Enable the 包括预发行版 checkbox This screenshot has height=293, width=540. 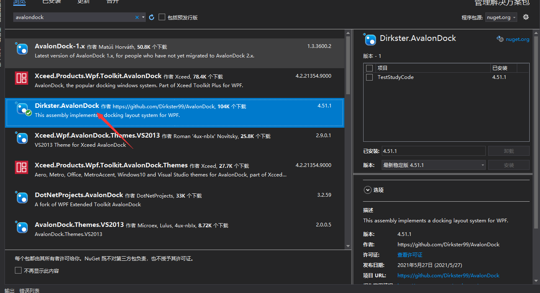[x=162, y=17]
